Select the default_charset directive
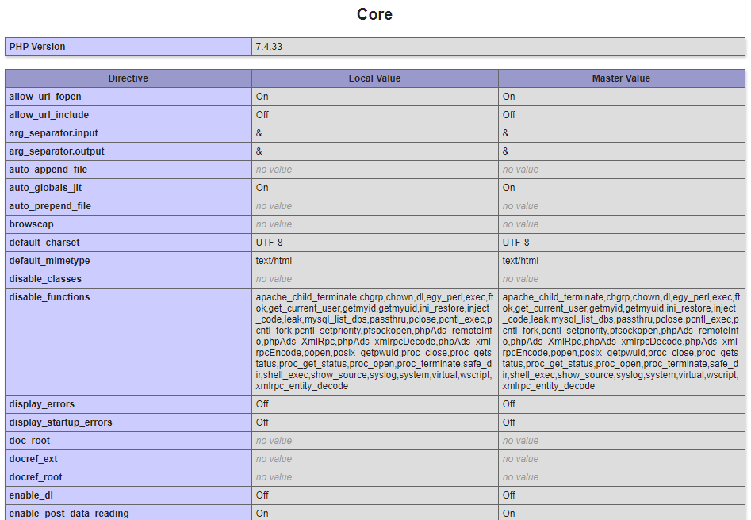751x520 pixels. (x=44, y=243)
